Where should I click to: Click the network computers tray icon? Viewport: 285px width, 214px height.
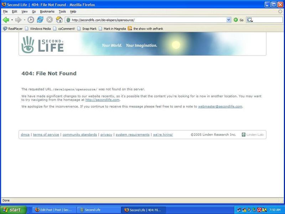click(239, 210)
